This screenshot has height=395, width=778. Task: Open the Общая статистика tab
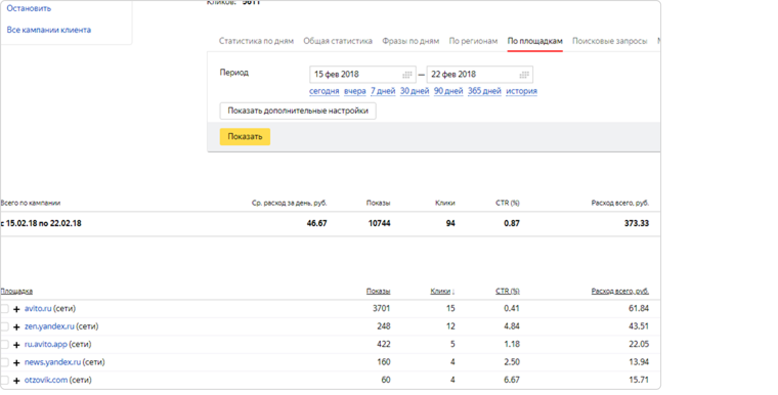pyautogui.click(x=338, y=41)
